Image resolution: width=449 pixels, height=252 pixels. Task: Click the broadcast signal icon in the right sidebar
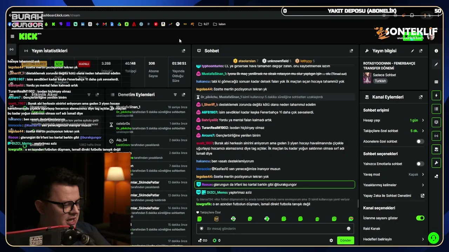click(436, 136)
